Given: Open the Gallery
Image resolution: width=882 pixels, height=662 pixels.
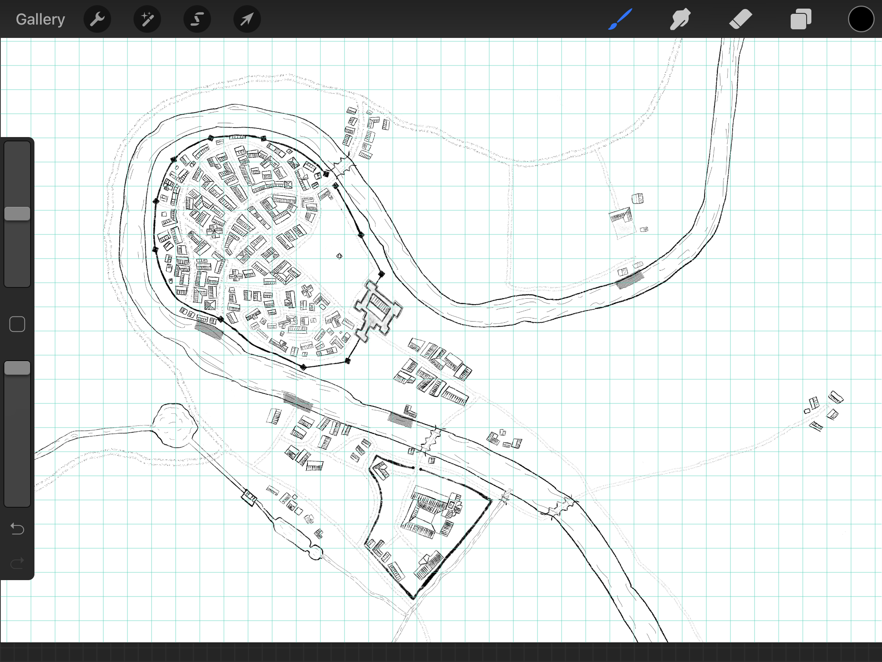Looking at the screenshot, I should (40, 19).
